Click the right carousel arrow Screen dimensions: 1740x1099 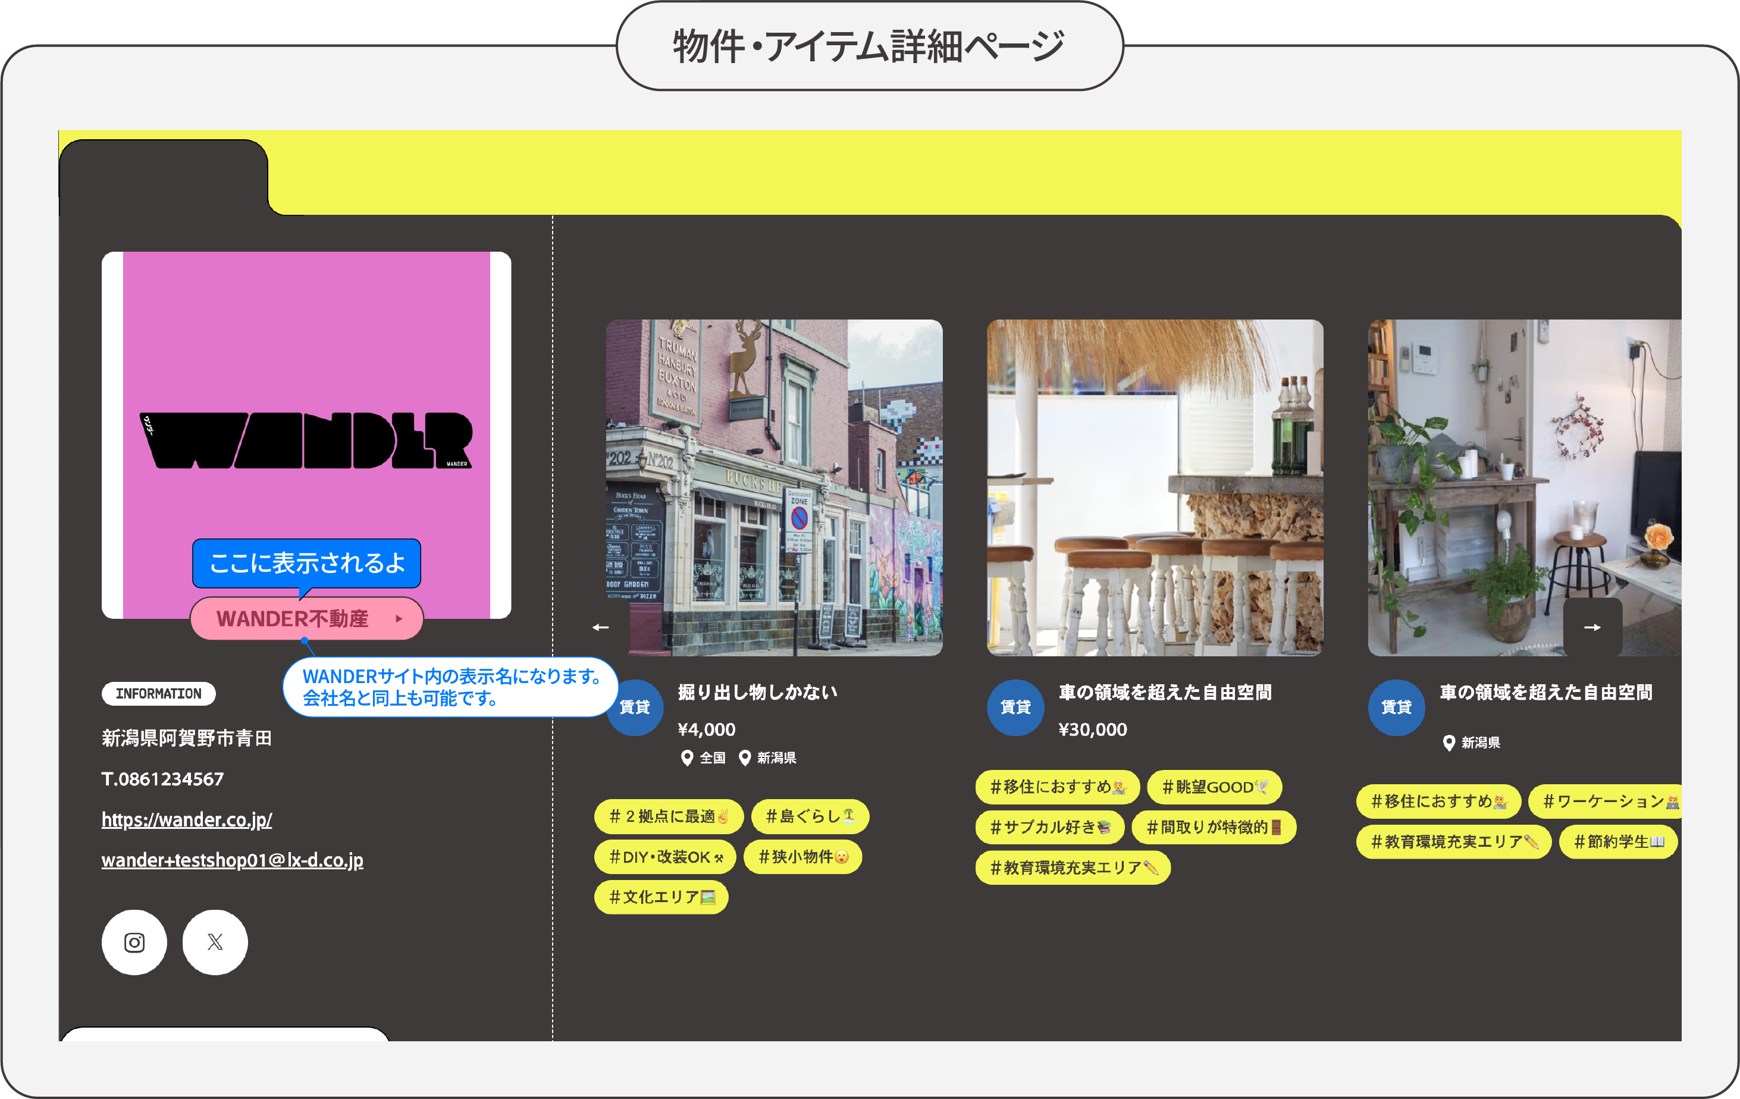pyautogui.click(x=1592, y=627)
